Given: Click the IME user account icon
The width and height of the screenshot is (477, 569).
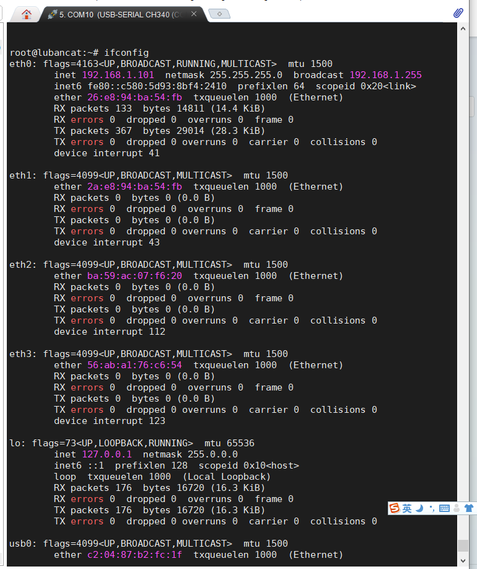Looking at the screenshot, I should pos(457,508).
